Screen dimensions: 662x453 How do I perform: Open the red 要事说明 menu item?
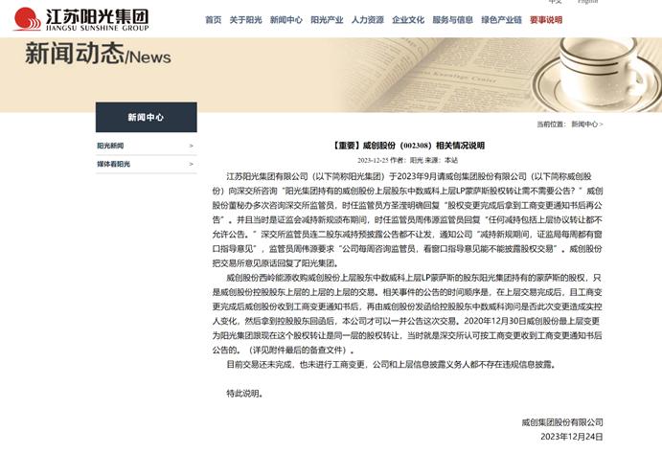[546, 20]
